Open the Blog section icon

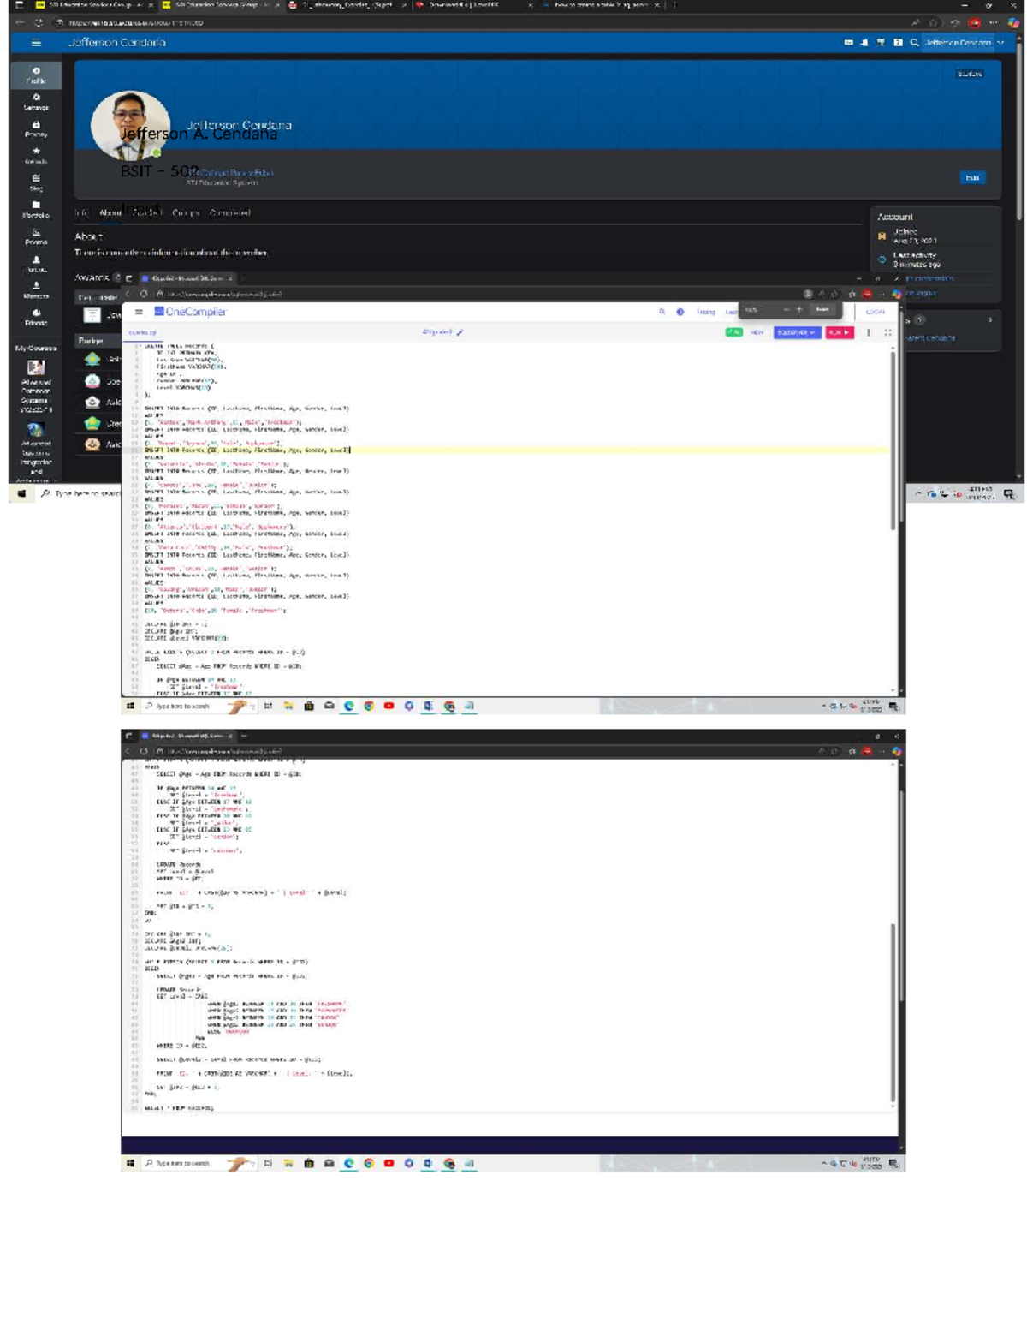(x=36, y=178)
